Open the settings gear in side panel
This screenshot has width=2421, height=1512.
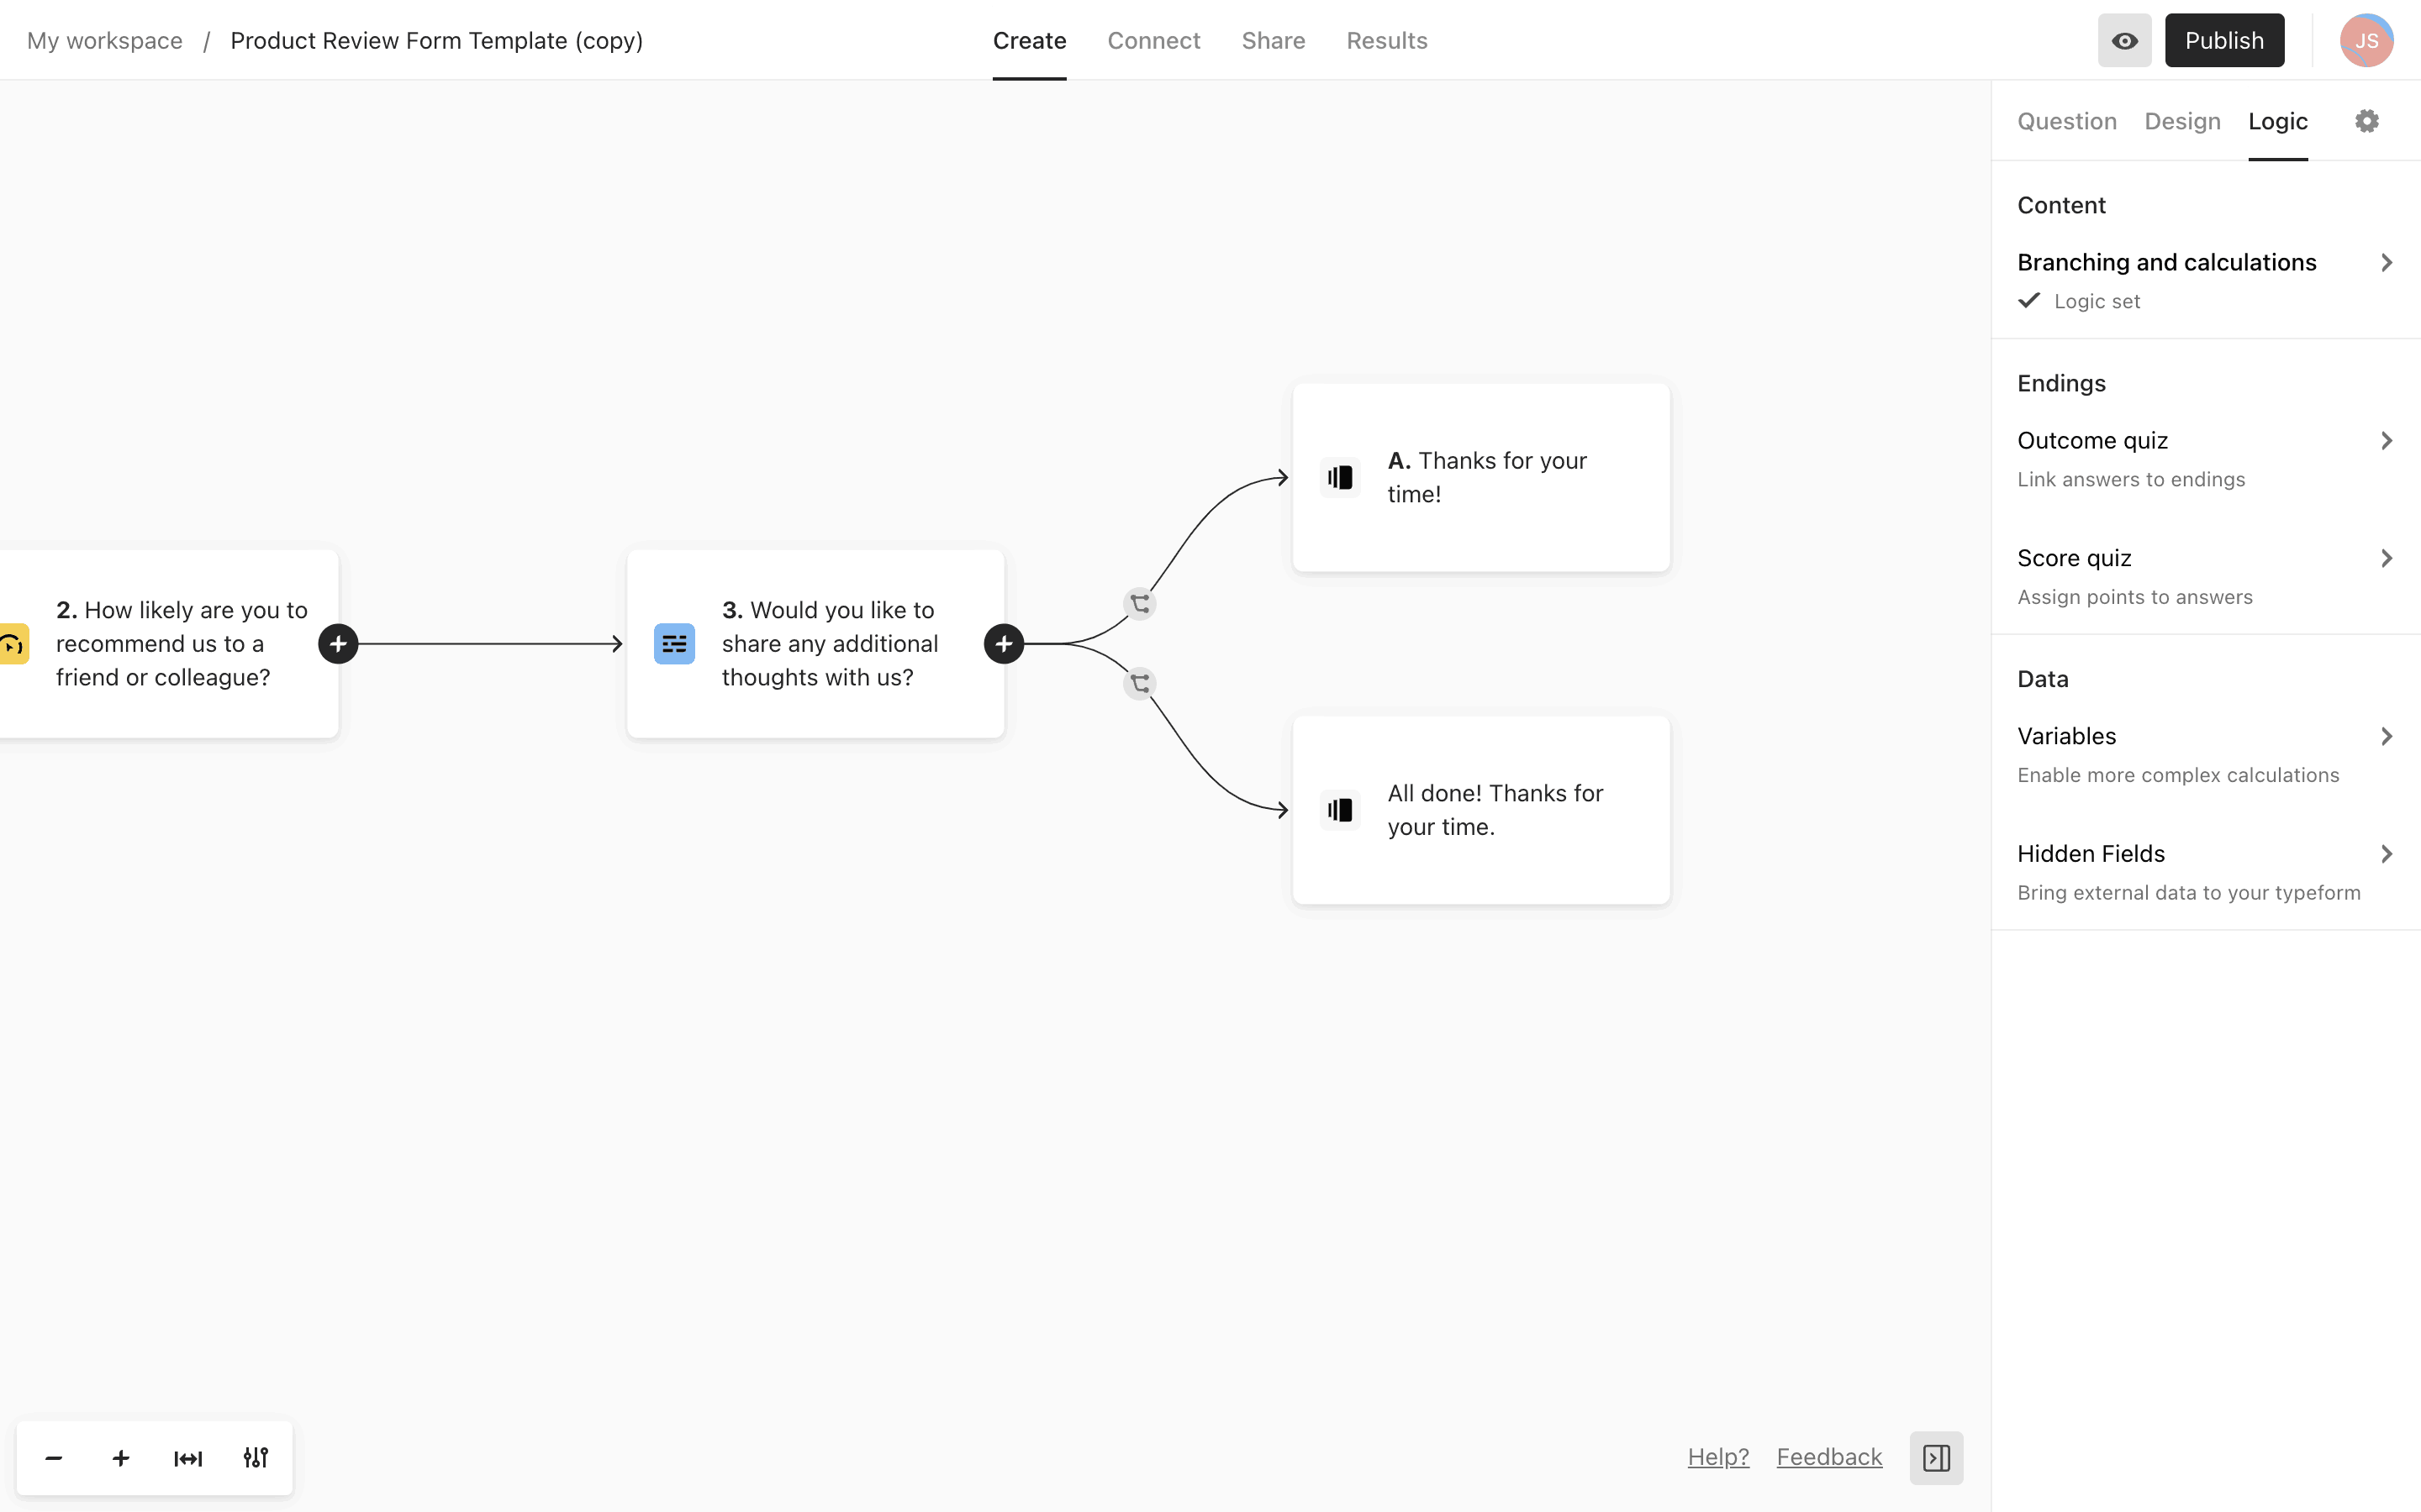coord(2366,121)
